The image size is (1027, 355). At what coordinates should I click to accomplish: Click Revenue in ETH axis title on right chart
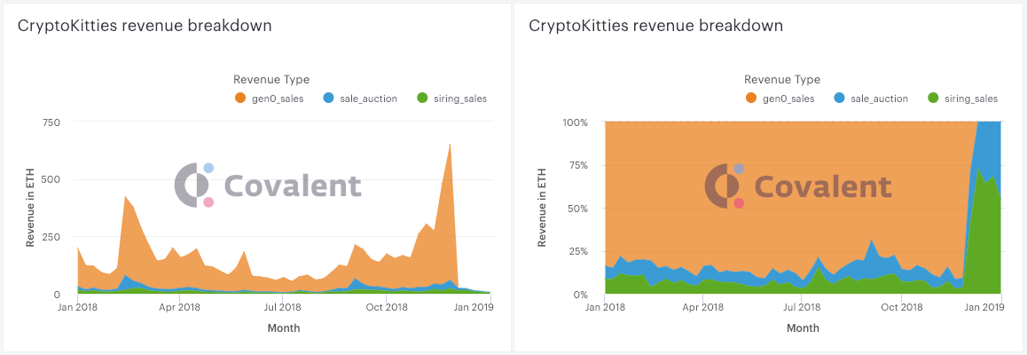click(542, 209)
